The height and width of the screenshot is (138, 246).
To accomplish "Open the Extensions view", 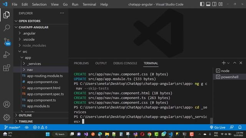I will [x=7, y=68].
